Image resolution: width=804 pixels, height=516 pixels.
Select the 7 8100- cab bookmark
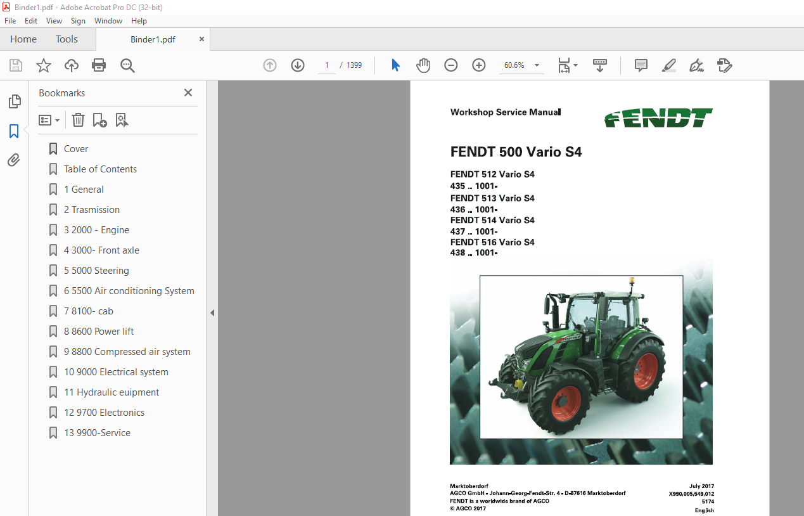pos(89,311)
